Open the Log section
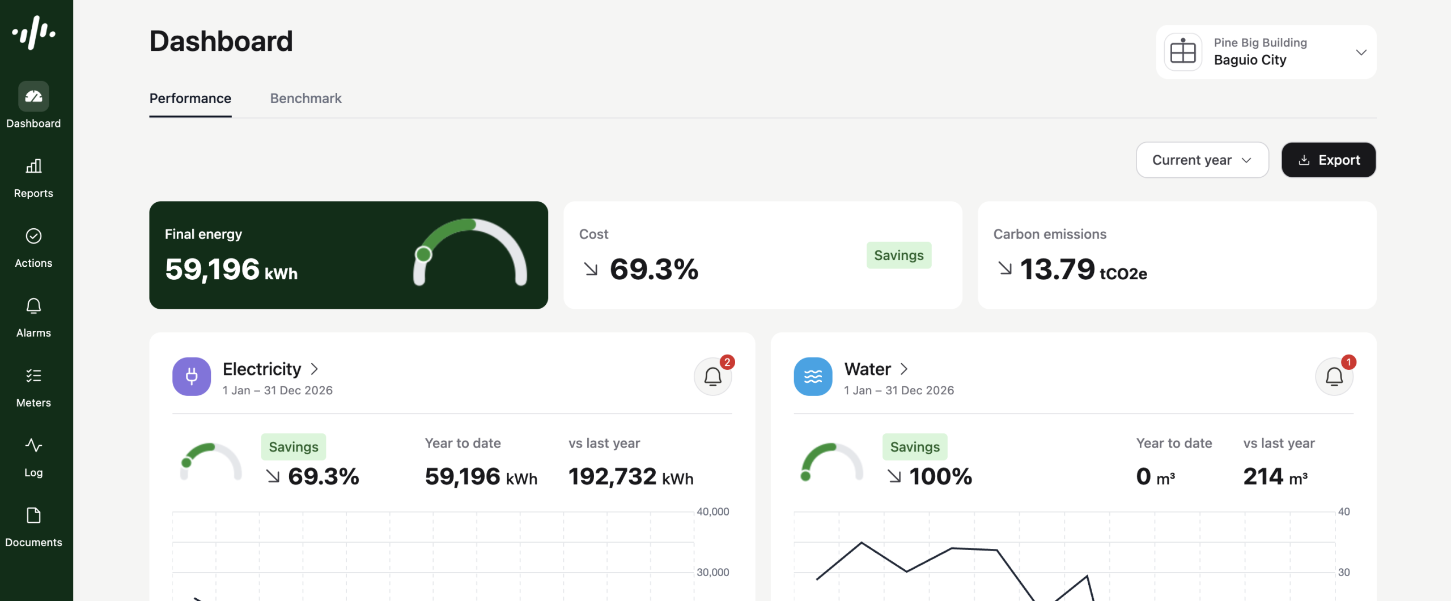Image resolution: width=1451 pixels, height=601 pixels. 33,457
